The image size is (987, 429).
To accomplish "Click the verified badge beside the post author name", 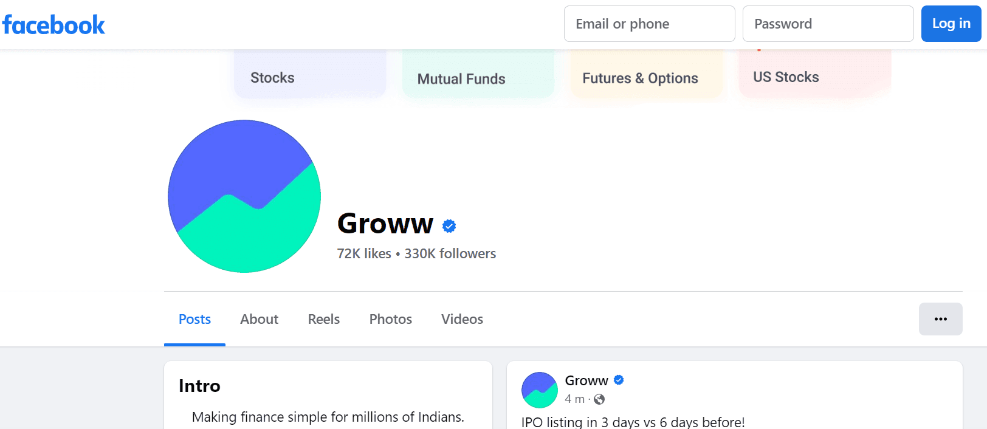I will click(x=619, y=380).
